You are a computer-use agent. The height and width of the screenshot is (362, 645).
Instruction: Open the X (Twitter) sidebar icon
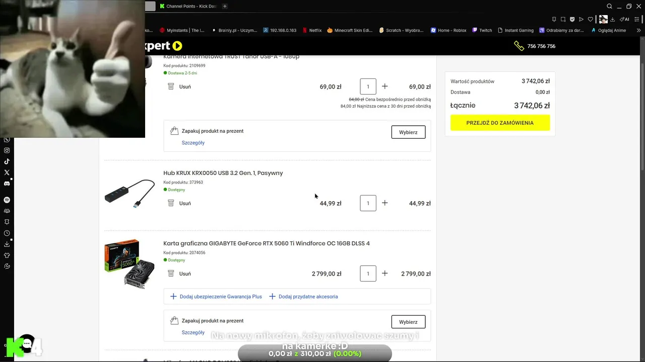(7, 172)
